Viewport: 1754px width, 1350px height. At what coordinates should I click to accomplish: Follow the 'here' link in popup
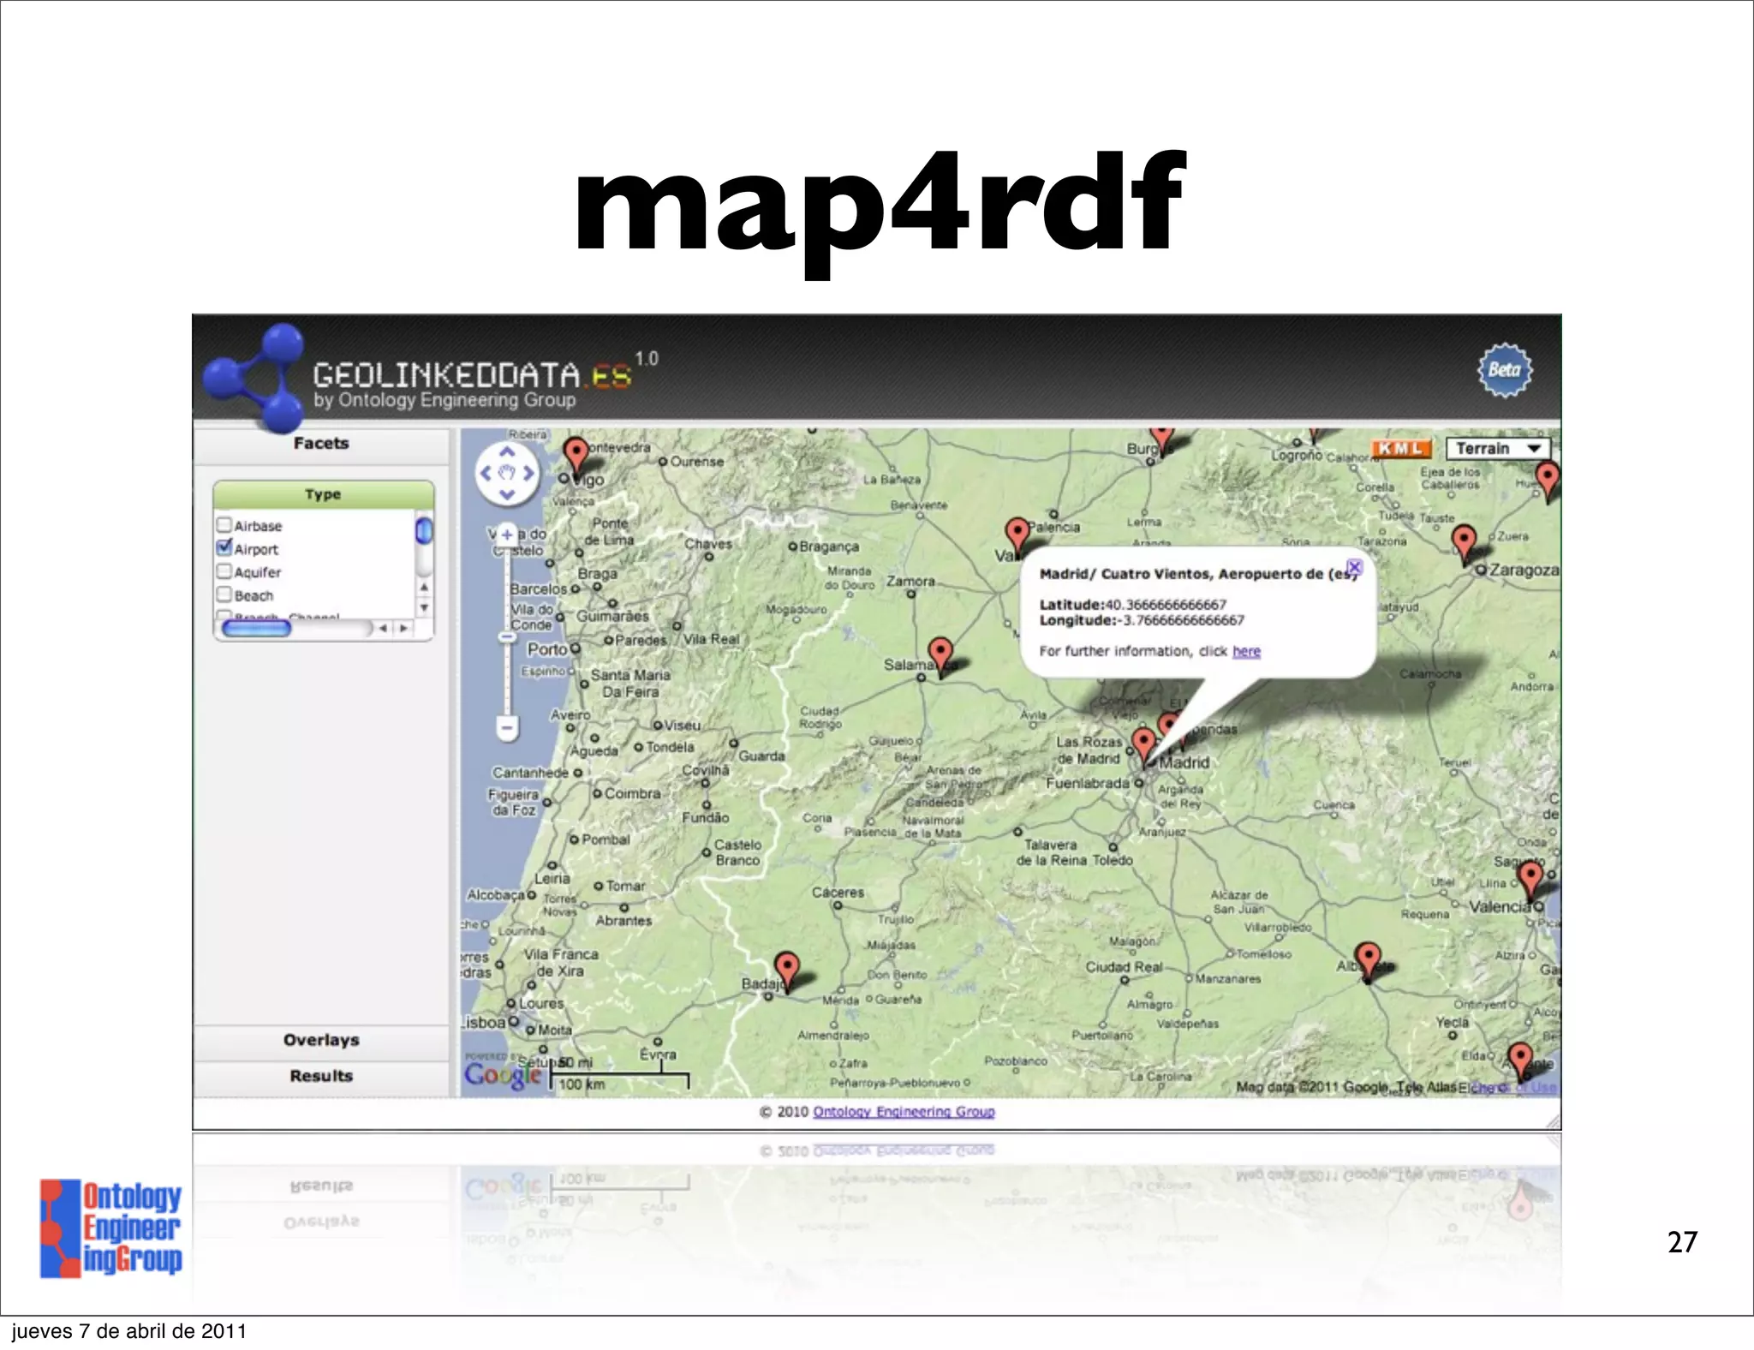[1246, 651]
